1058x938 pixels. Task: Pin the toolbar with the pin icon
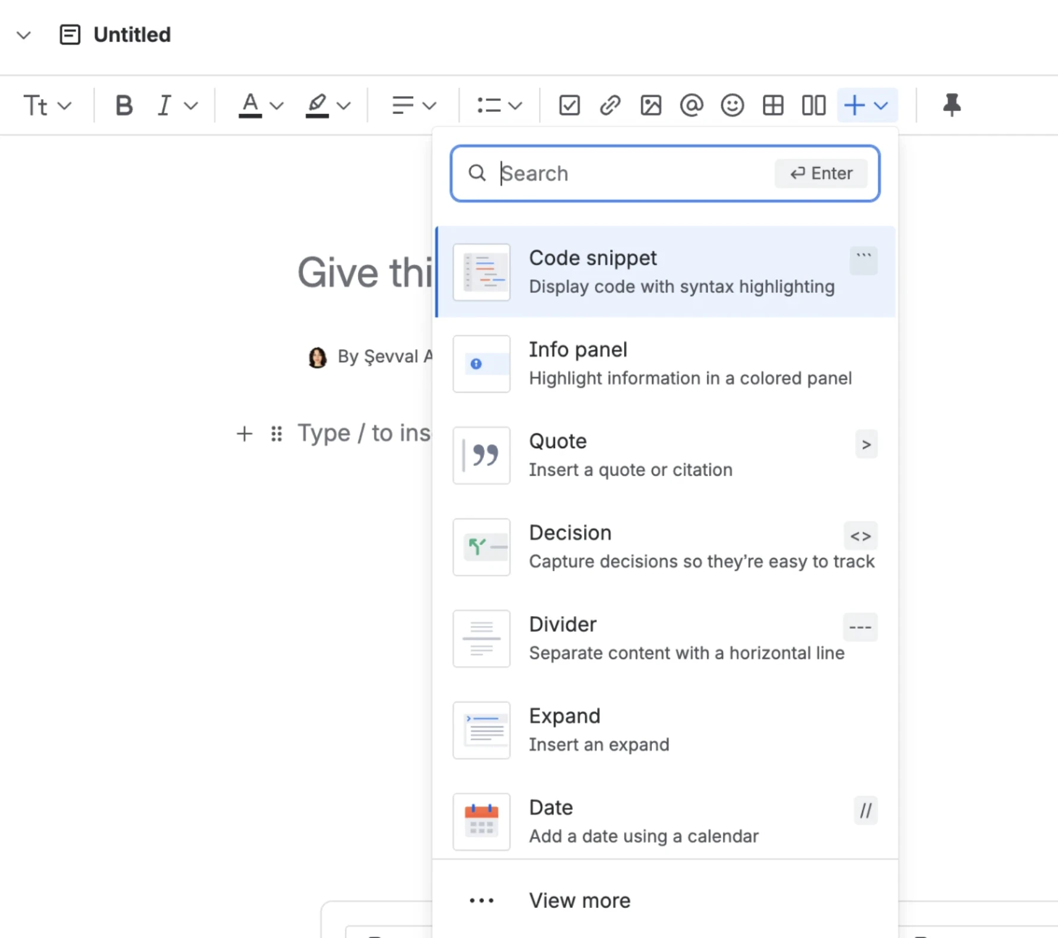(952, 105)
